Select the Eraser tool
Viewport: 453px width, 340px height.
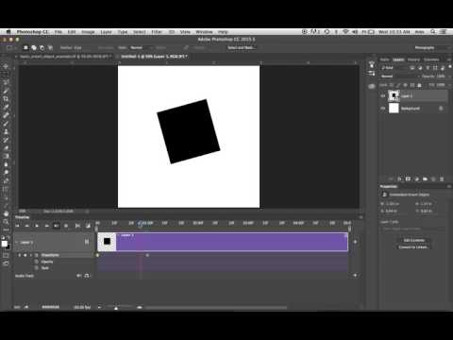[x=6, y=148]
